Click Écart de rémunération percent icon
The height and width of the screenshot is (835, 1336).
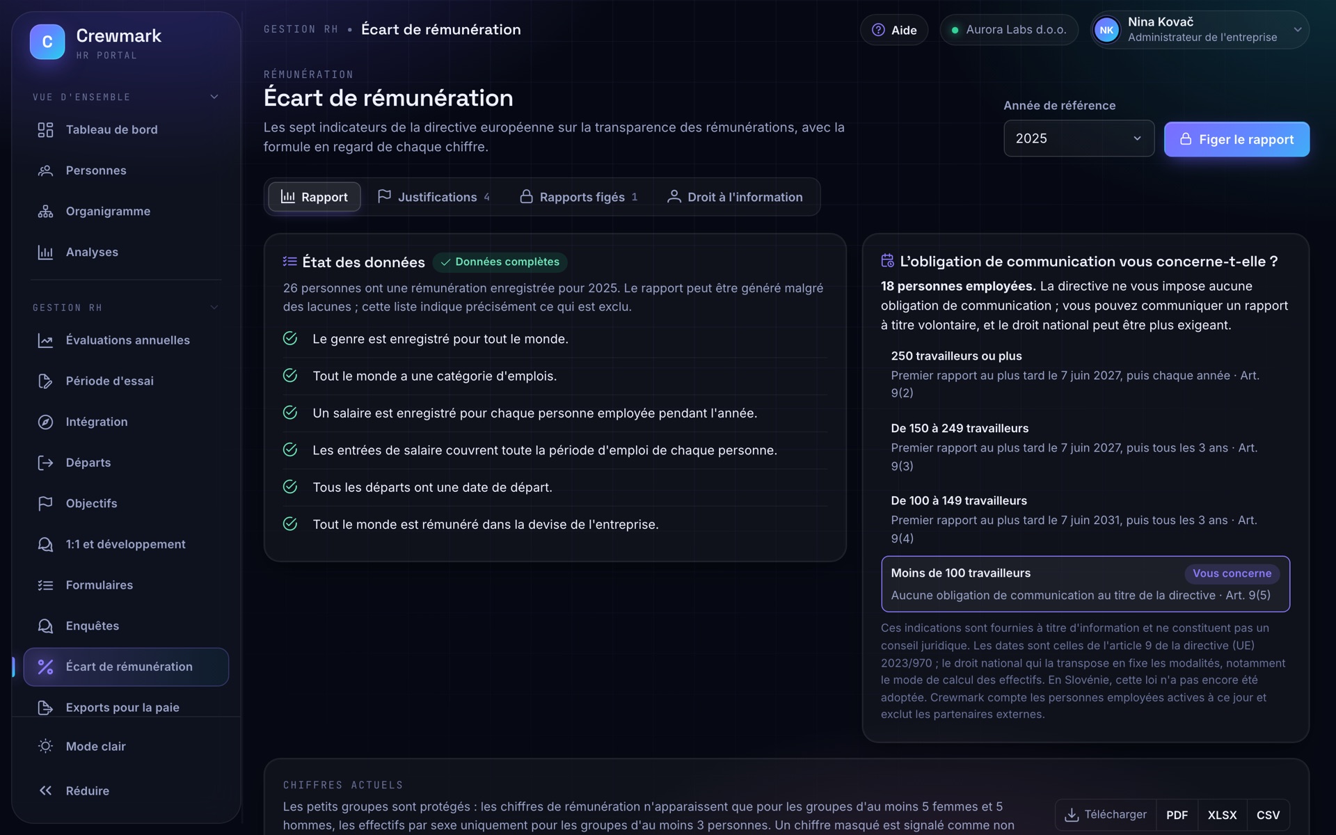click(x=45, y=667)
